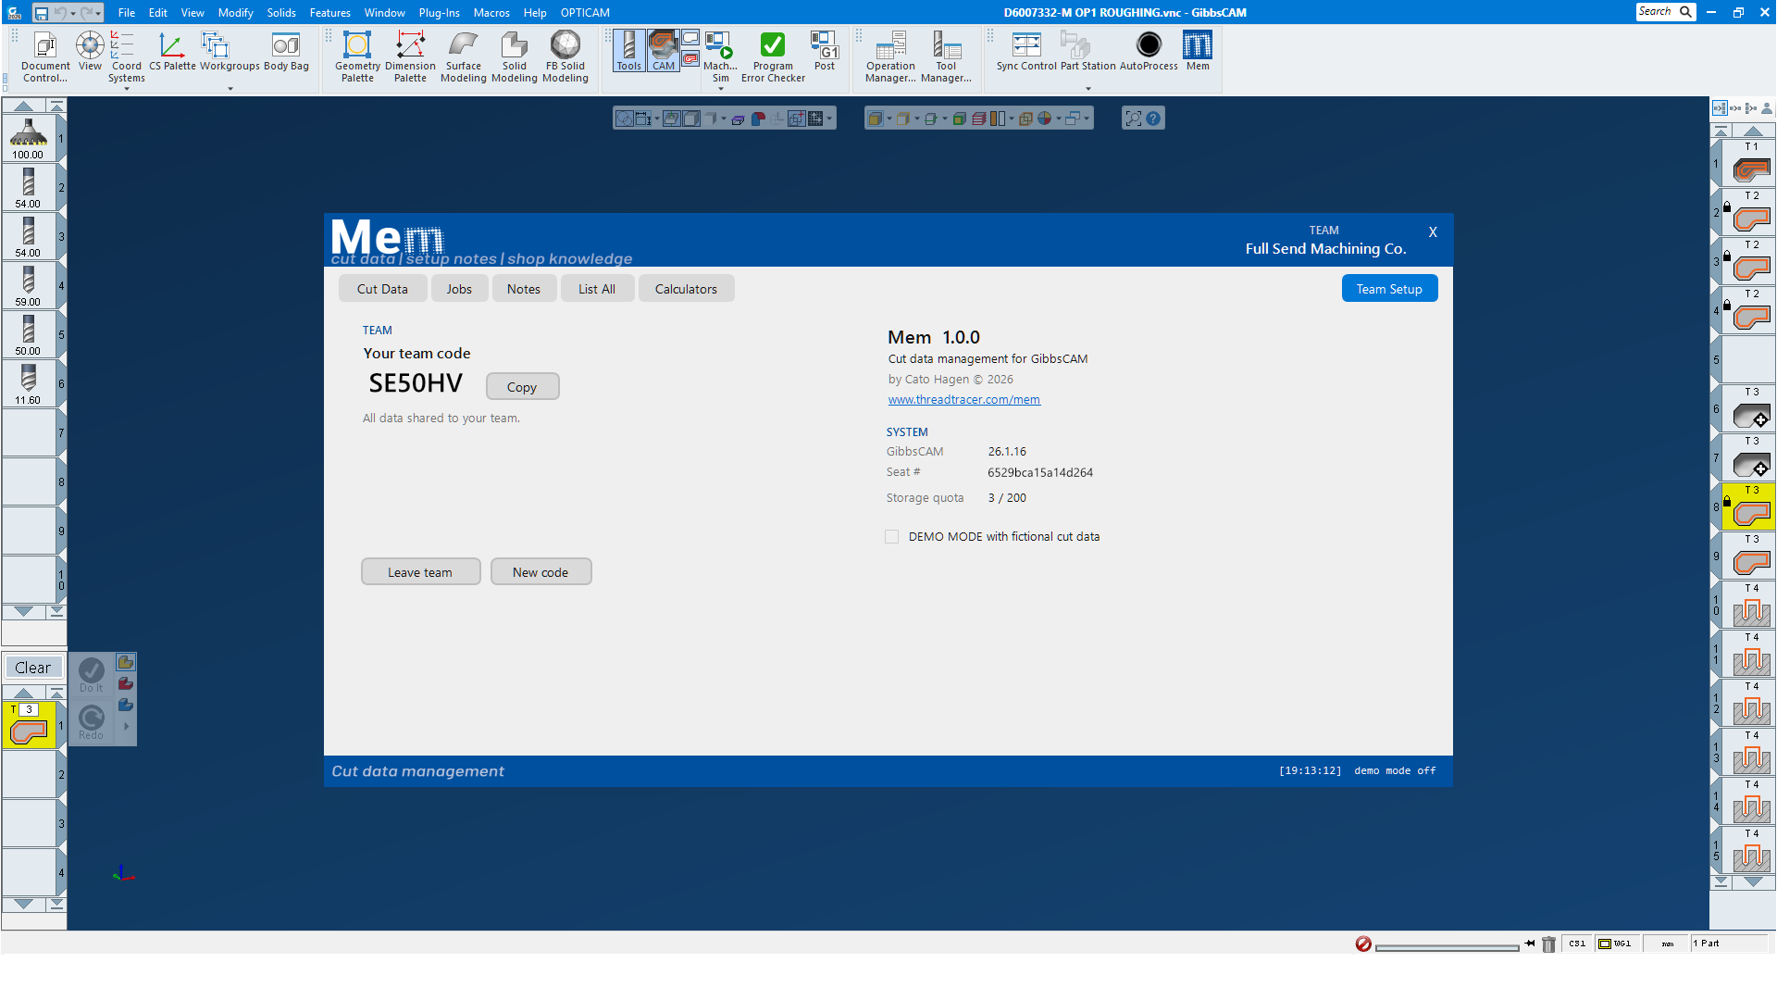The height and width of the screenshot is (1000, 1777).
Task: Click the Mem plug-in toolbar icon
Action: point(1198,51)
